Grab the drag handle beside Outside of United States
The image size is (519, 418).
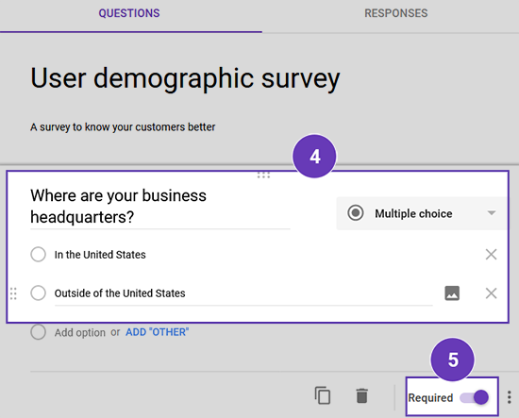13,293
